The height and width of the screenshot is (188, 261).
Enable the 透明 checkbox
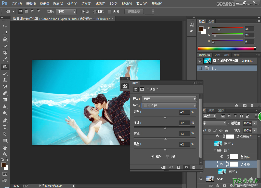tap(110, 11)
